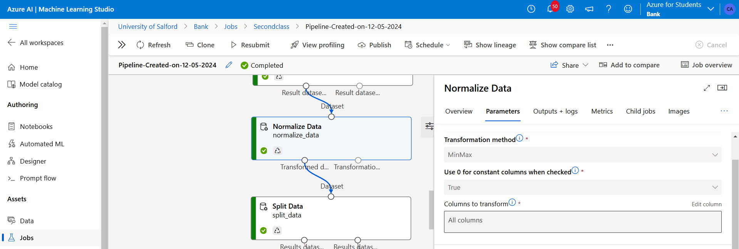
Task: Open the help question mark icon
Action: click(x=608, y=9)
